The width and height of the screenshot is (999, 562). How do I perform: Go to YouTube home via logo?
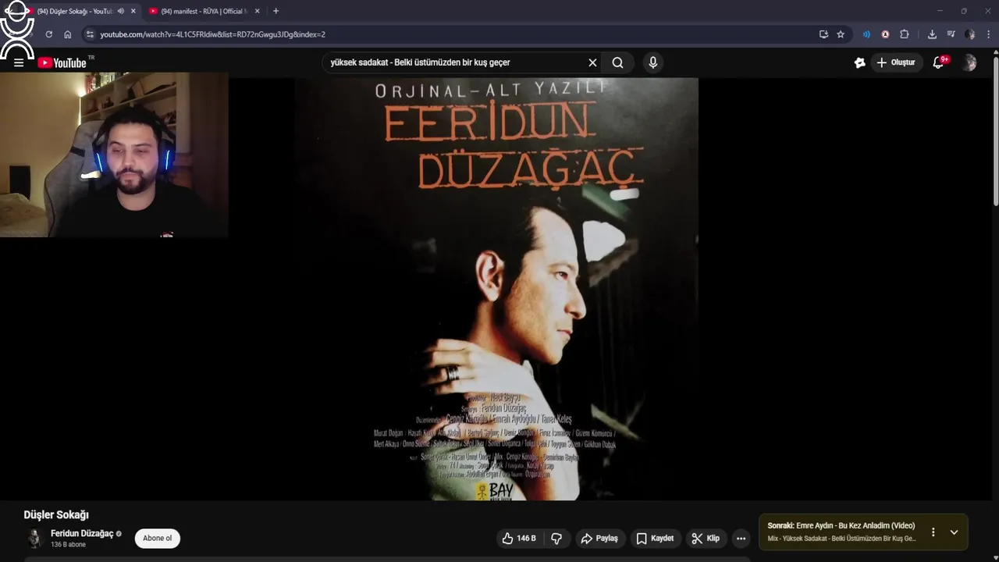pos(62,62)
